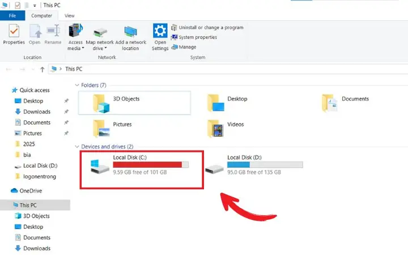
Task: Unpin Desktop using its pin icon
Action: (x=66, y=101)
